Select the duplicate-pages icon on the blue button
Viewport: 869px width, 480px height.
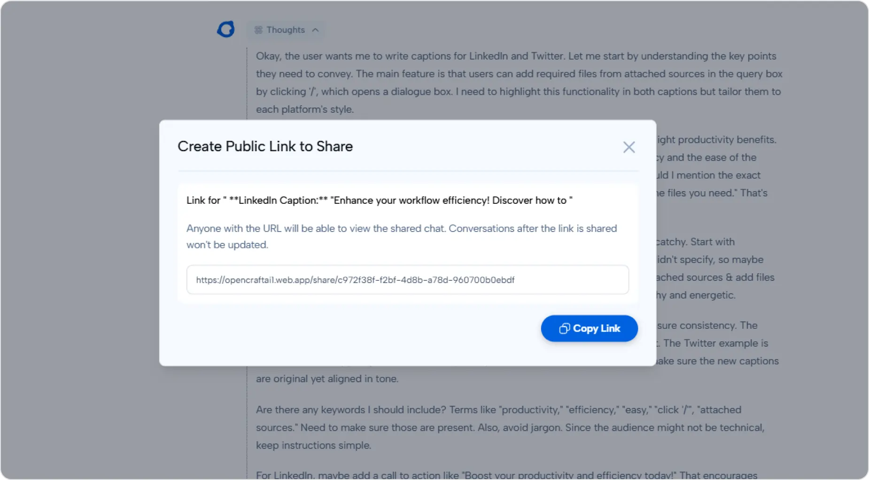click(x=564, y=328)
